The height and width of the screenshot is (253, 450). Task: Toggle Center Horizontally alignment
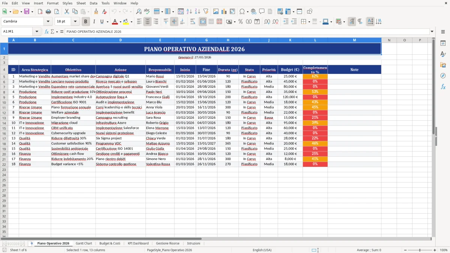coord(147,22)
